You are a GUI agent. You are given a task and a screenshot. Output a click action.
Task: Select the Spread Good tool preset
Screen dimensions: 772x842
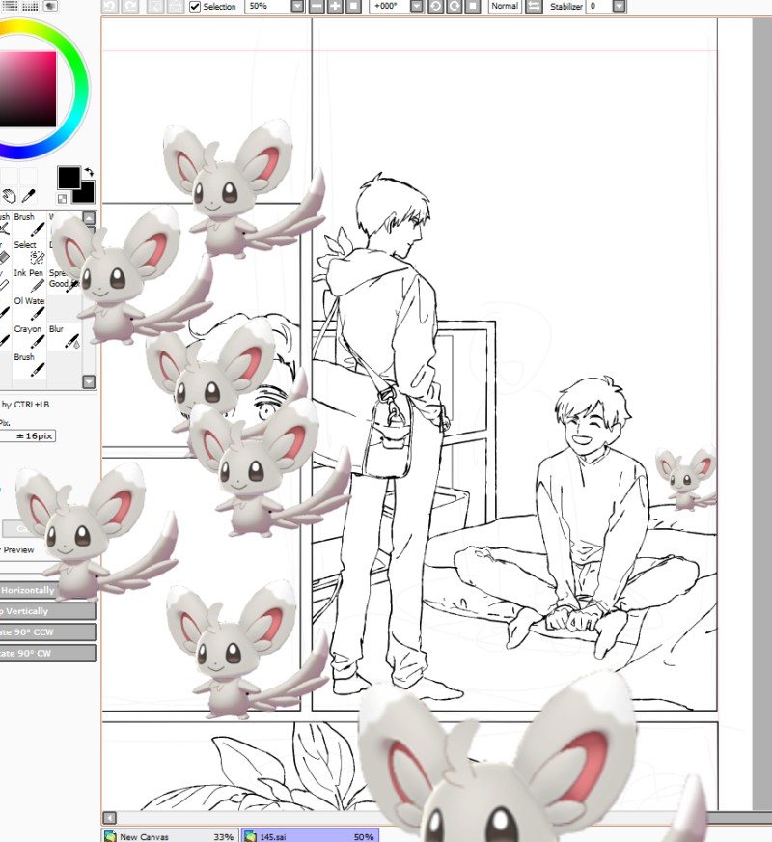click(x=65, y=280)
